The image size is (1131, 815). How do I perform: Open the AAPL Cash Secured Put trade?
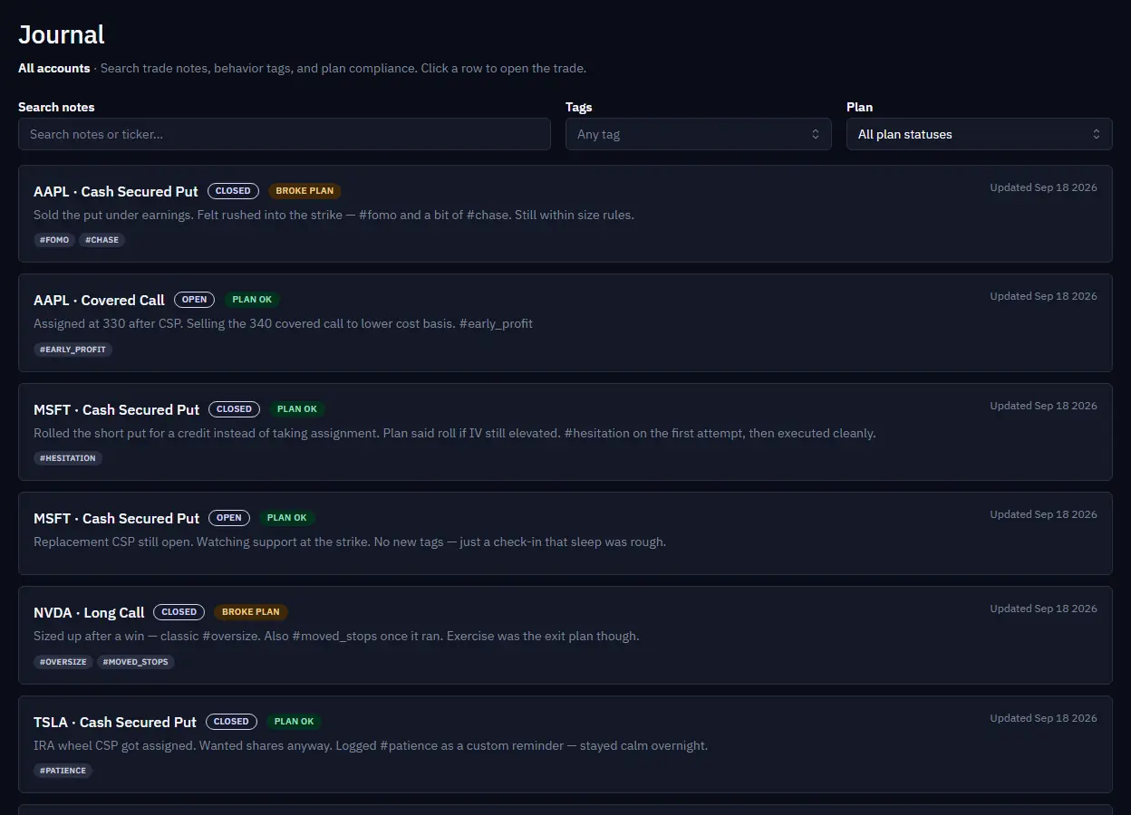(x=565, y=214)
